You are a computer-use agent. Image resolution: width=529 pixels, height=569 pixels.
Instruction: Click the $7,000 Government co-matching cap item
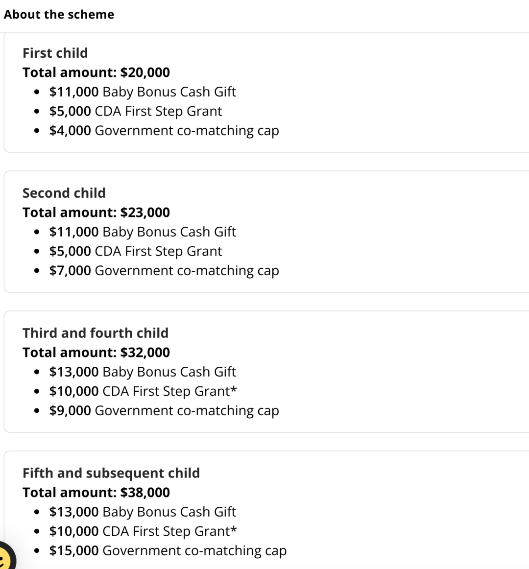point(164,271)
